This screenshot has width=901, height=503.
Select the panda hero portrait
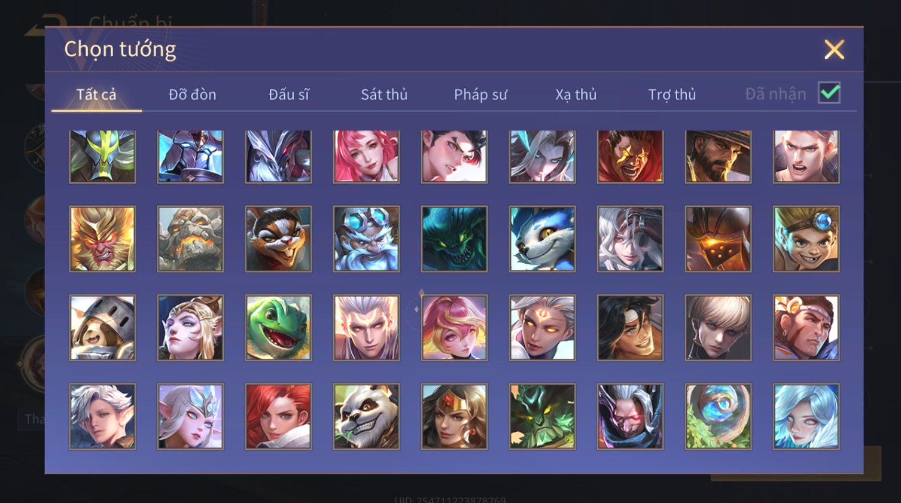(x=366, y=416)
